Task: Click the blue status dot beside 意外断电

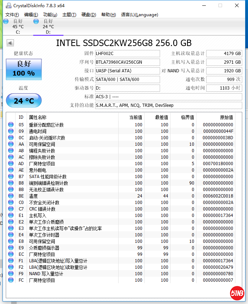Action: coord(11,170)
